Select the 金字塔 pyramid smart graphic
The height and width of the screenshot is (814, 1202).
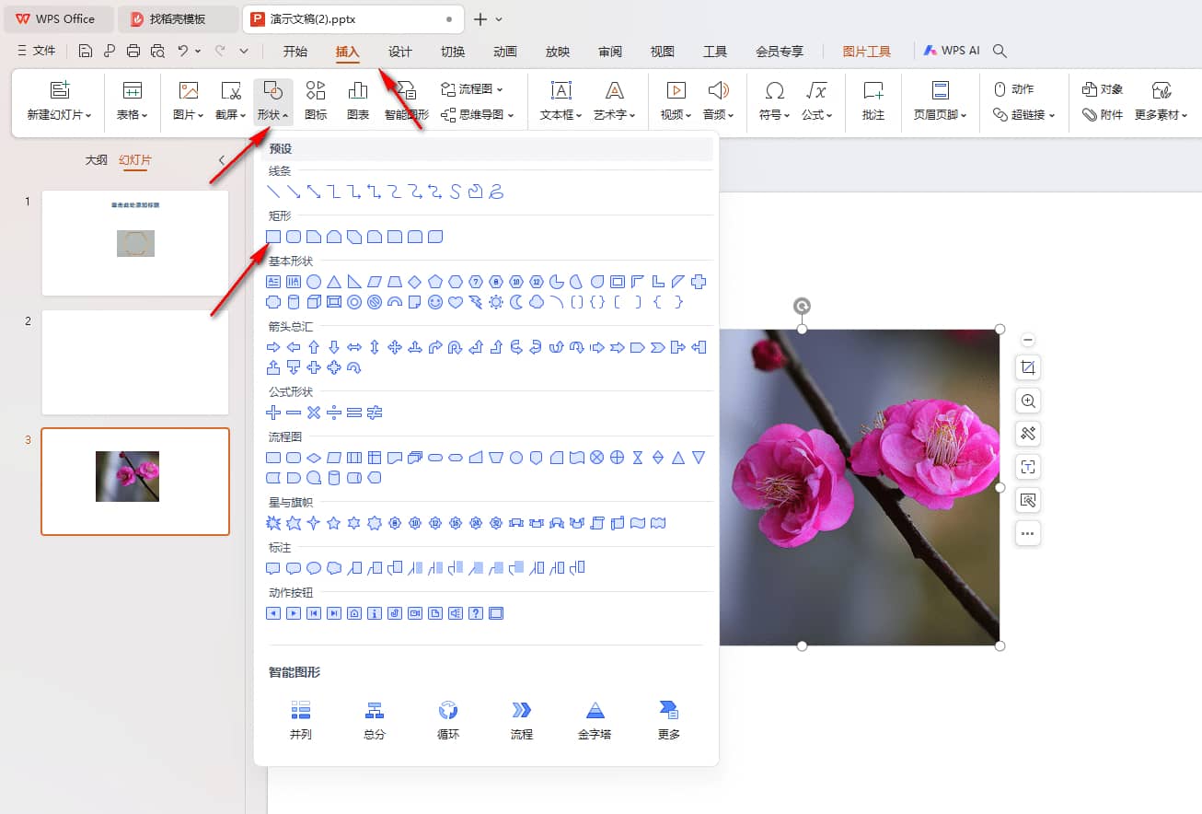(x=595, y=719)
